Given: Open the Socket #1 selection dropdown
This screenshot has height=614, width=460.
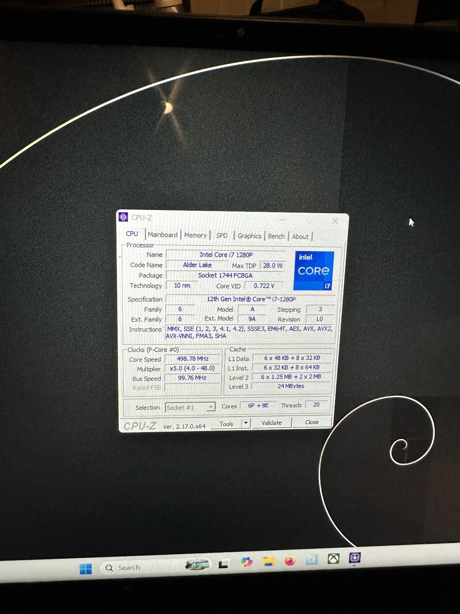Looking at the screenshot, I should [x=190, y=407].
